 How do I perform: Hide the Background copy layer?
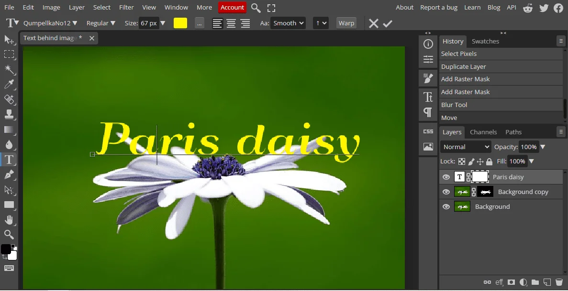tap(446, 192)
